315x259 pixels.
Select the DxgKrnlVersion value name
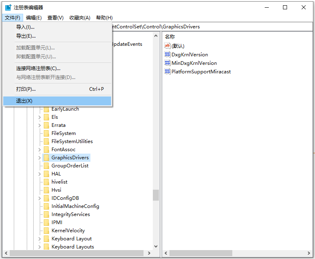coord(190,55)
